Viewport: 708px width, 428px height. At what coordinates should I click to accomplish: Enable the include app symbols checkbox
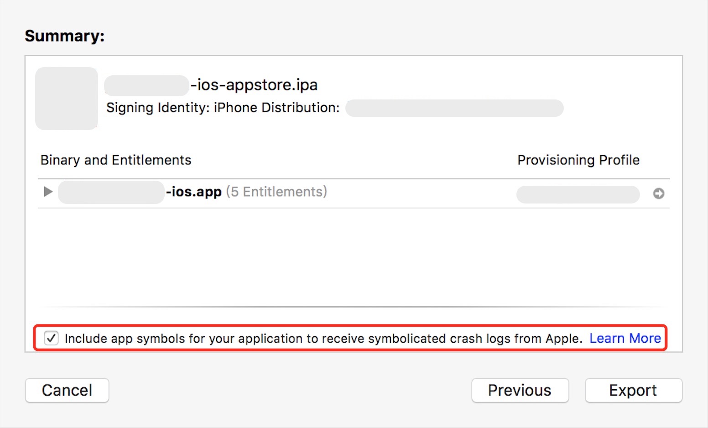point(51,338)
